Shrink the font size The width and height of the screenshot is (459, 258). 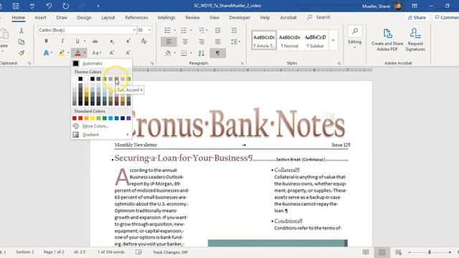[128, 53]
